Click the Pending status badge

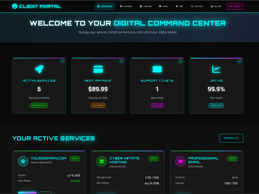pyautogui.click(x=157, y=105)
